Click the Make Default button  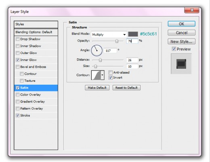[x=97, y=88]
